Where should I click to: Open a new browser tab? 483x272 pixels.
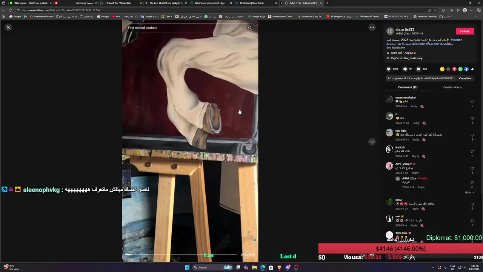click(x=327, y=3)
